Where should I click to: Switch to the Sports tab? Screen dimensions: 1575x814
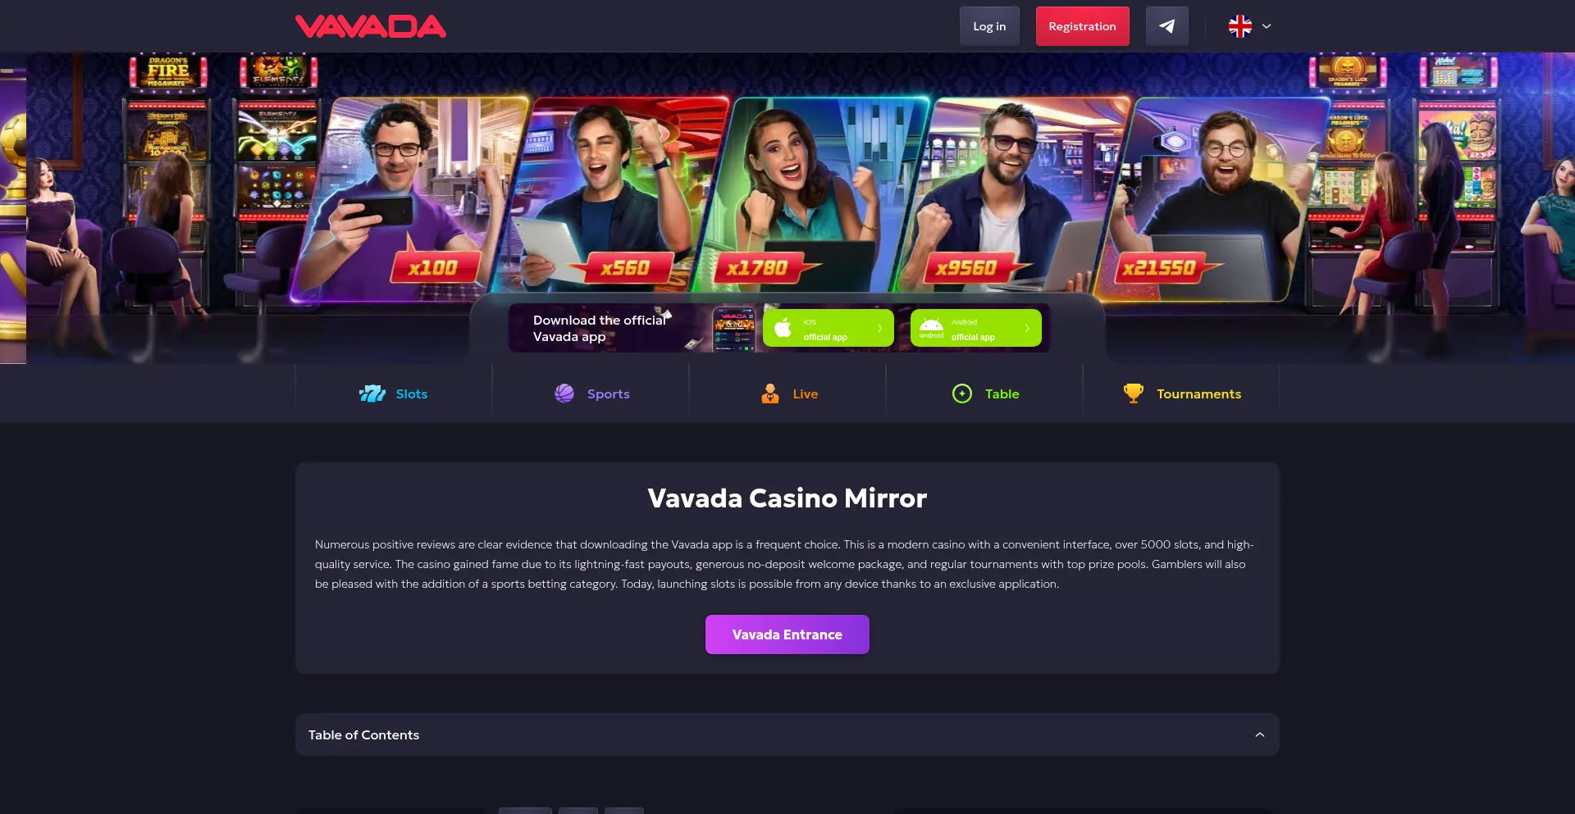[x=591, y=393]
